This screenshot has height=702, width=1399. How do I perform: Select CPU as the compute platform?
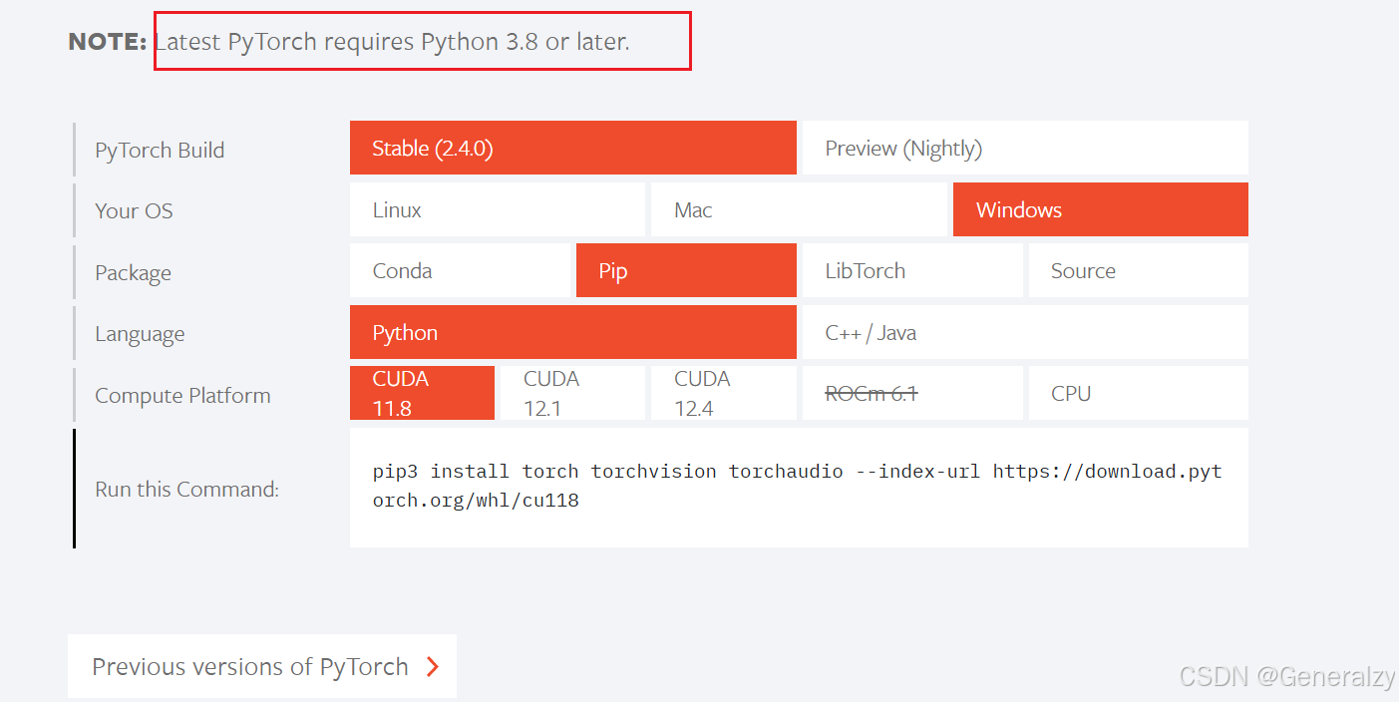click(1138, 394)
